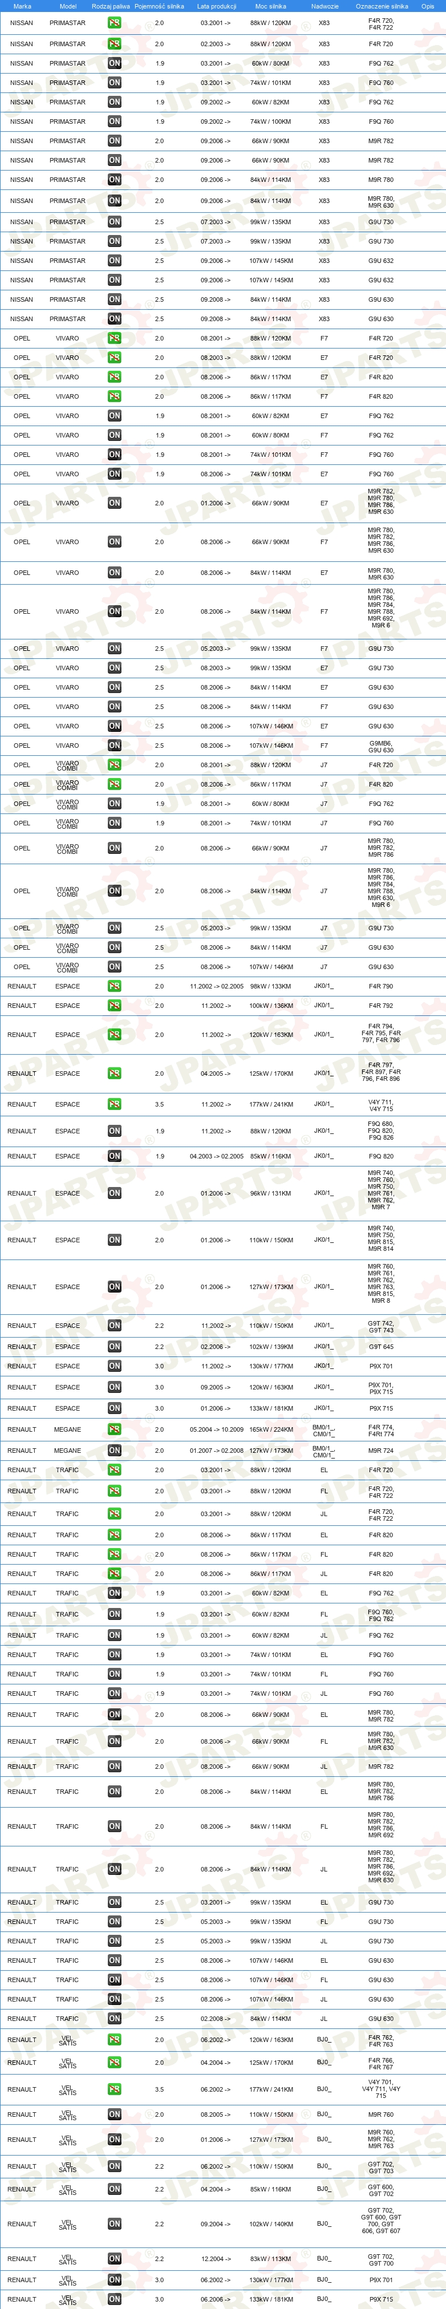Viewport: 446px width, 2309px height.
Task: Click the Pojemność silnika column header
Action: (160, 5)
